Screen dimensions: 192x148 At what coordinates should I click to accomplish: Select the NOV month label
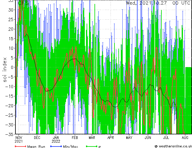19,138
